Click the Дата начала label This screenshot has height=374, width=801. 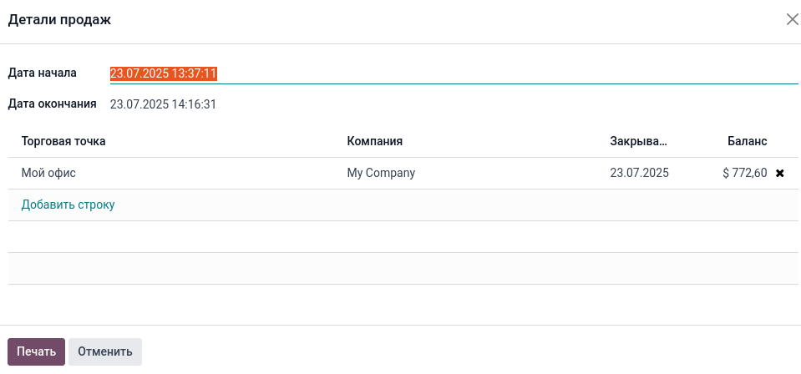(43, 73)
